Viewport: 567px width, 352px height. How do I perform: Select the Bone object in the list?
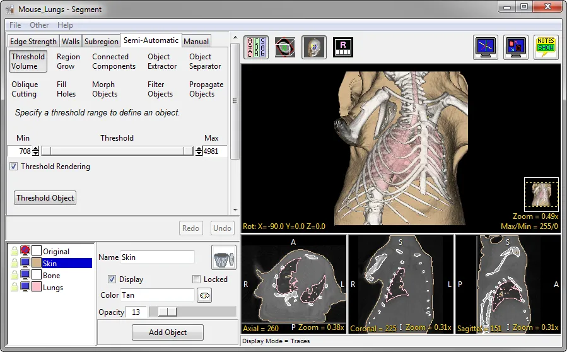point(52,276)
